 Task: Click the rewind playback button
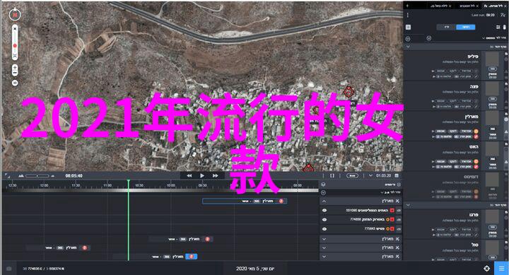[189, 175]
